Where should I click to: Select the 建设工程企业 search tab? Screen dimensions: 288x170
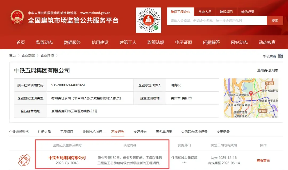point(180,12)
